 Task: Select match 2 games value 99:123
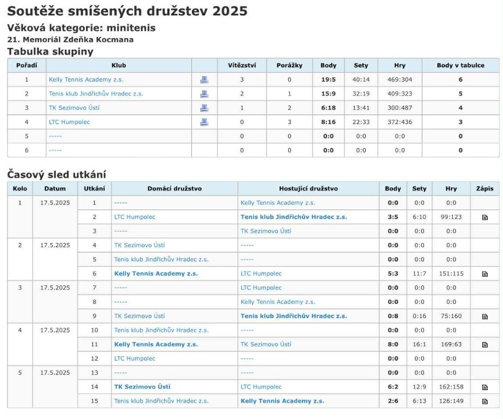[451, 217]
